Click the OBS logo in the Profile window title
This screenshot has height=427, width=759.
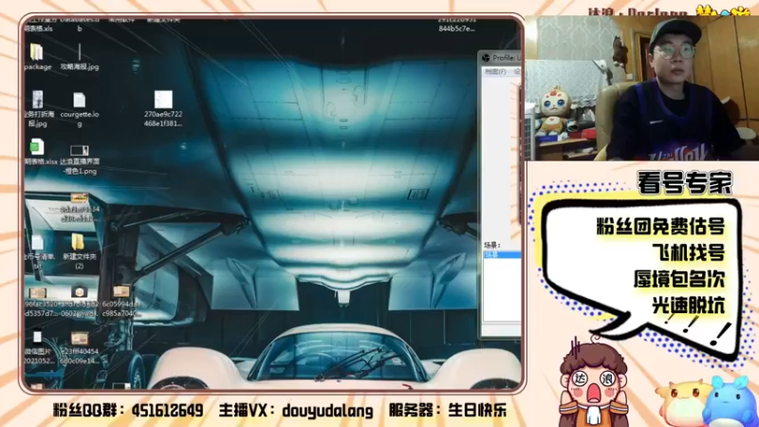point(486,58)
